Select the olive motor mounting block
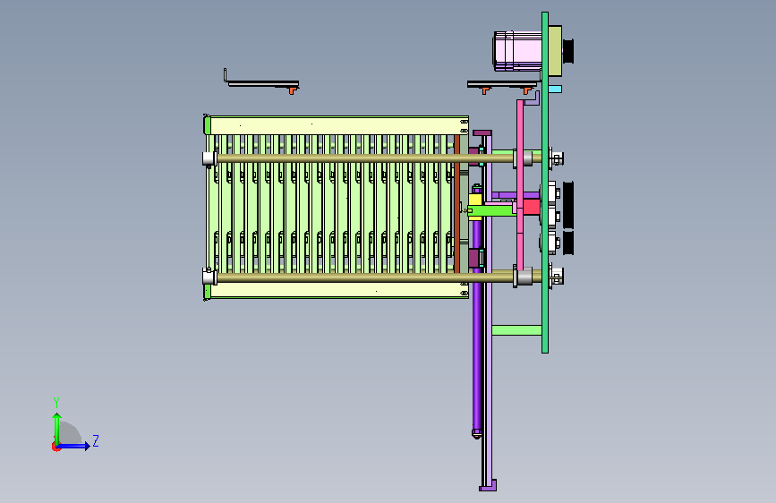This screenshot has width=776, height=503. point(555,51)
